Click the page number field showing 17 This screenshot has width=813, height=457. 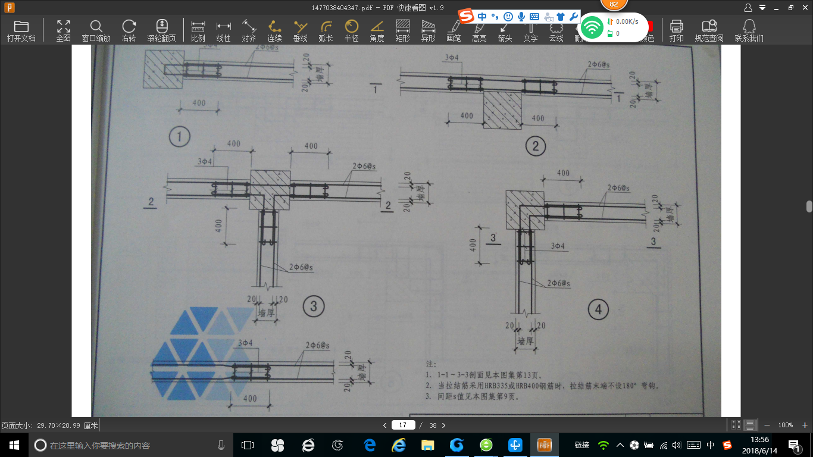(x=403, y=425)
